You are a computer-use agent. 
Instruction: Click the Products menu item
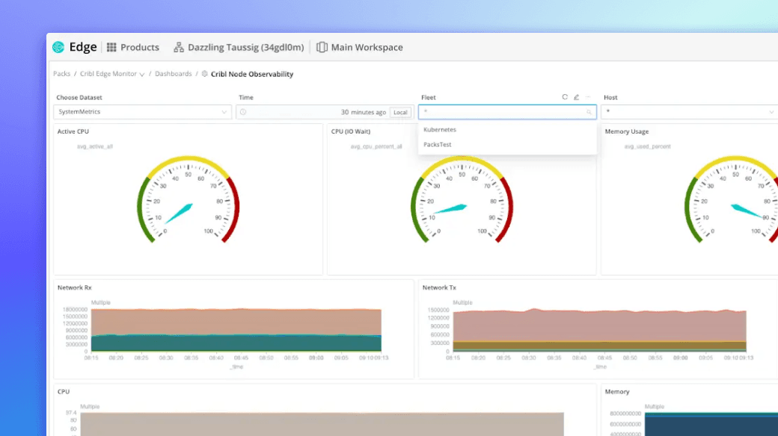[x=138, y=46]
